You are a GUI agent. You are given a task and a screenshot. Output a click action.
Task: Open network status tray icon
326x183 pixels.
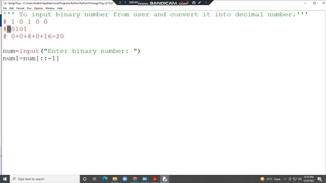pyautogui.click(x=295, y=179)
